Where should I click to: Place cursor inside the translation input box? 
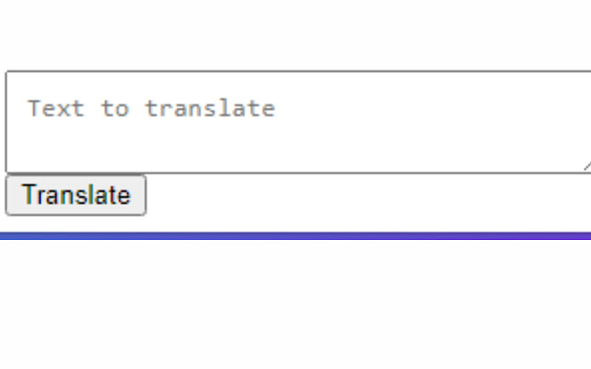point(298,122)
